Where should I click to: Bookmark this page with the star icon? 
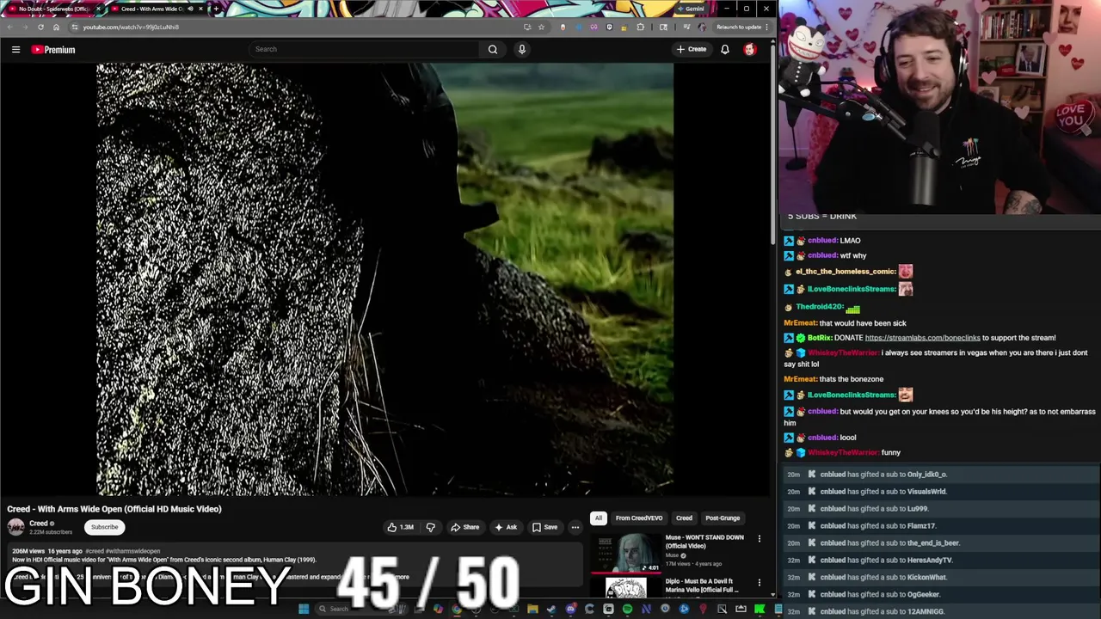(x=541, y=27)
